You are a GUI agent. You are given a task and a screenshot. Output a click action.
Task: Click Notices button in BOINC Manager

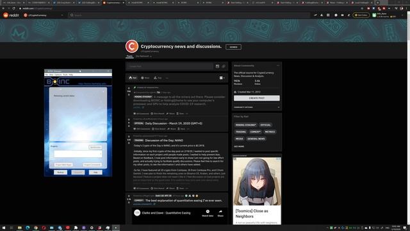[x=60, y=173]
